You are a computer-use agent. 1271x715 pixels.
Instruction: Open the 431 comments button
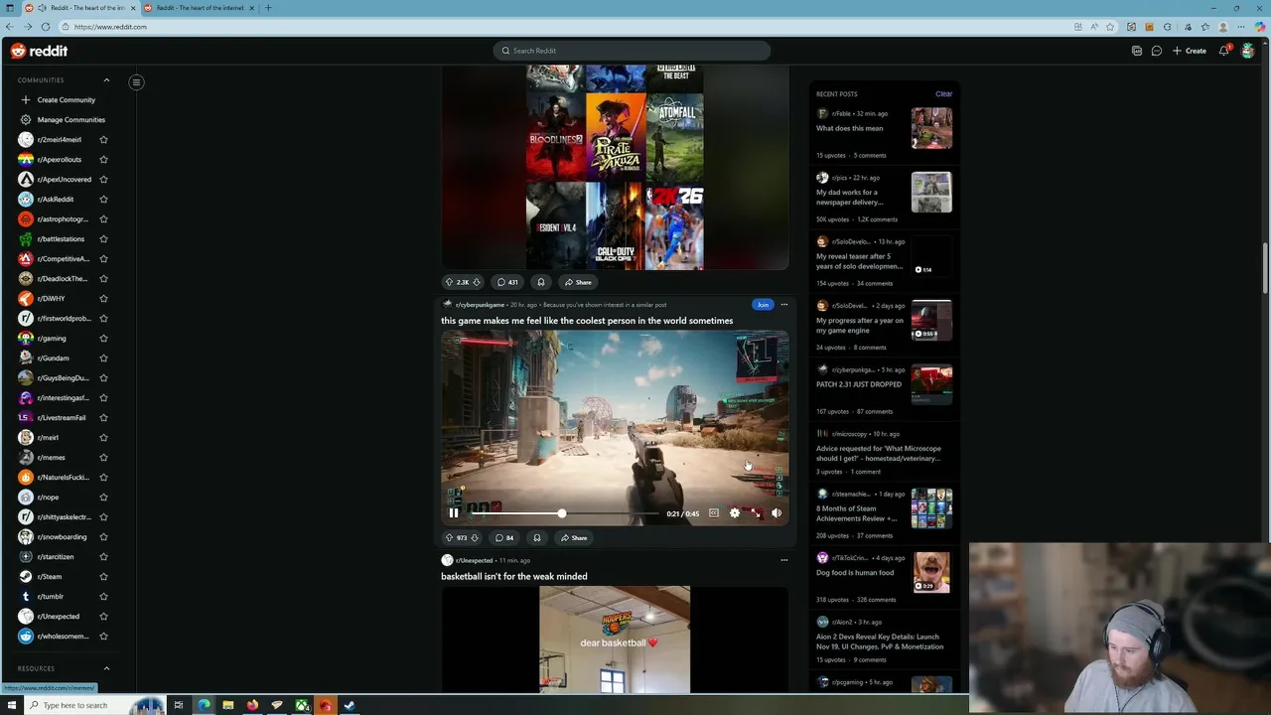[508, 282]
